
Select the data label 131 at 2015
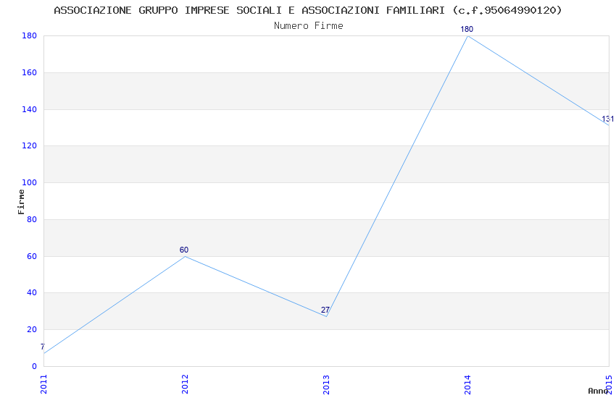tap(607, 119)
